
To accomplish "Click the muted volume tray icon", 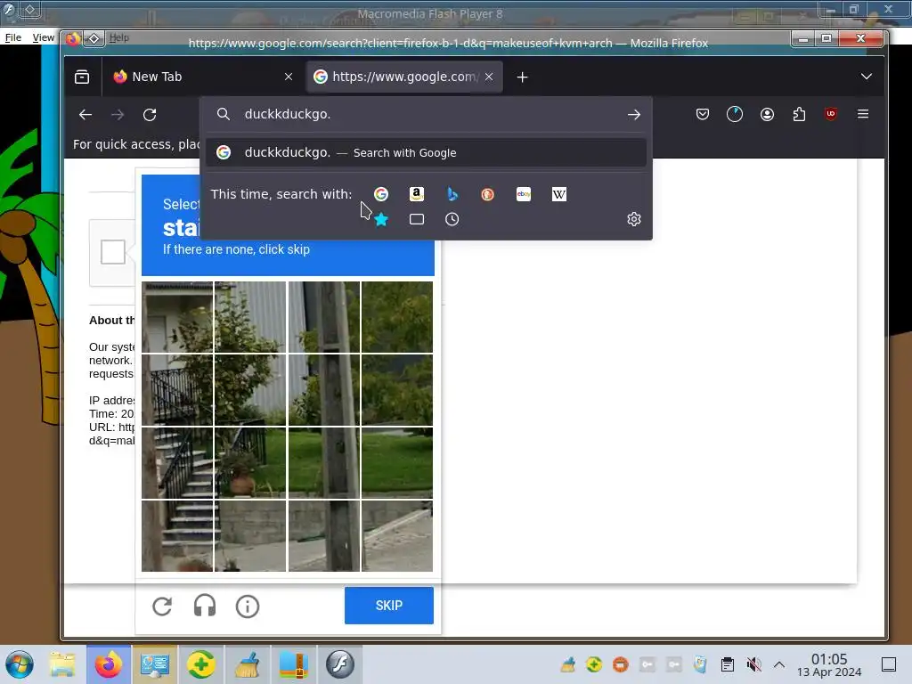I will [753, 664].
